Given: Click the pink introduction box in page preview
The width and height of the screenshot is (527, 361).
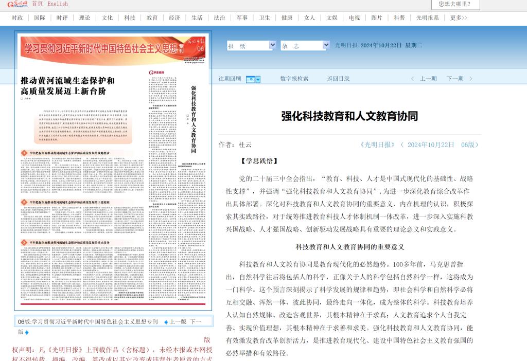Looking at the screenshot, I should pos(83,125).
